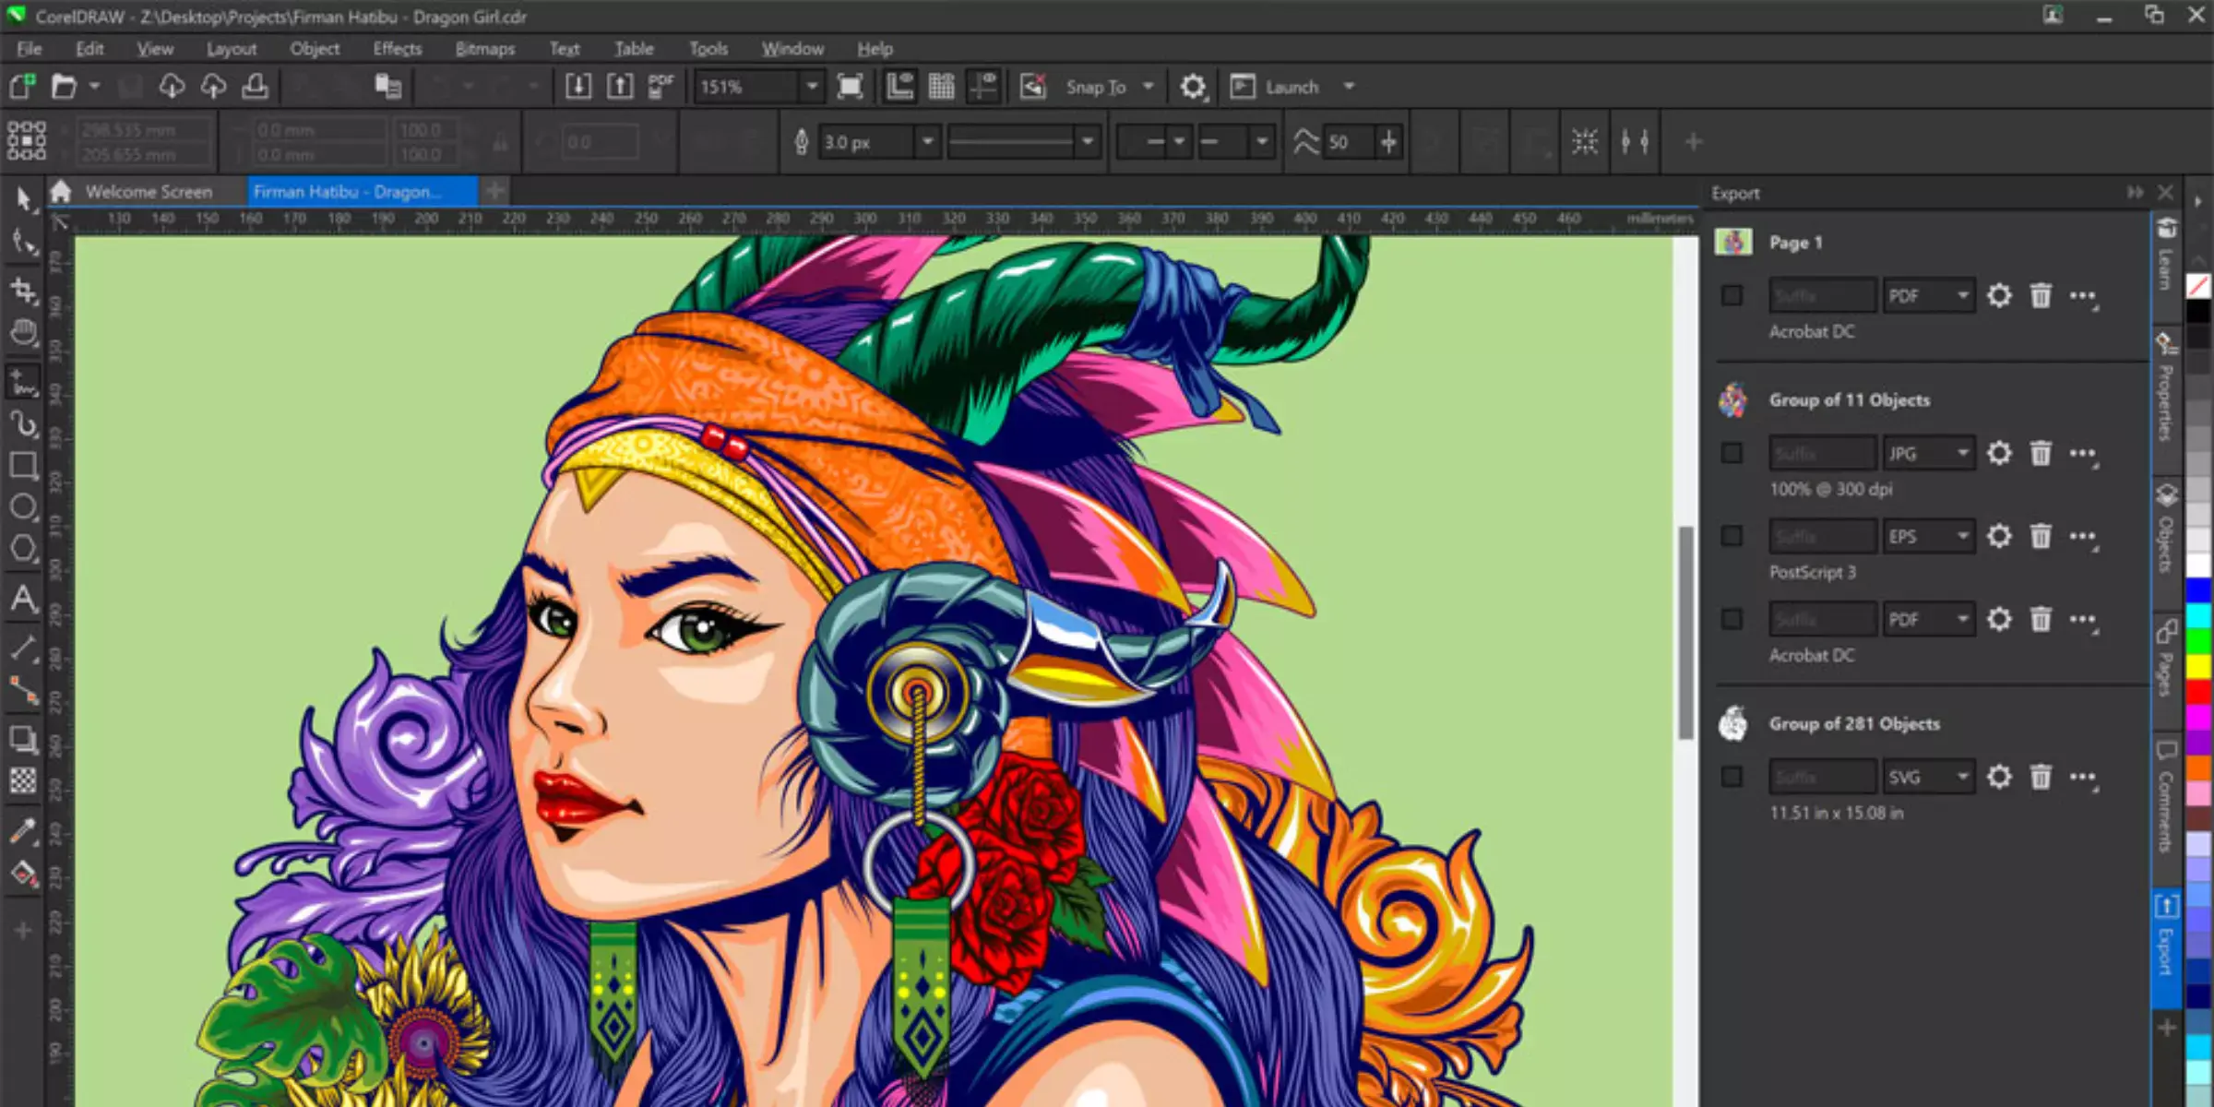Image resolution: width=2214 pixels, height=1107 pixels.
Task: Select the Pan hand tool
Action: point(23,333)
